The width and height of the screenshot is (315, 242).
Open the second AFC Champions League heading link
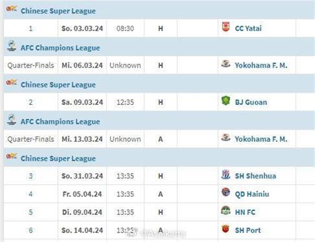pos(60,122)
